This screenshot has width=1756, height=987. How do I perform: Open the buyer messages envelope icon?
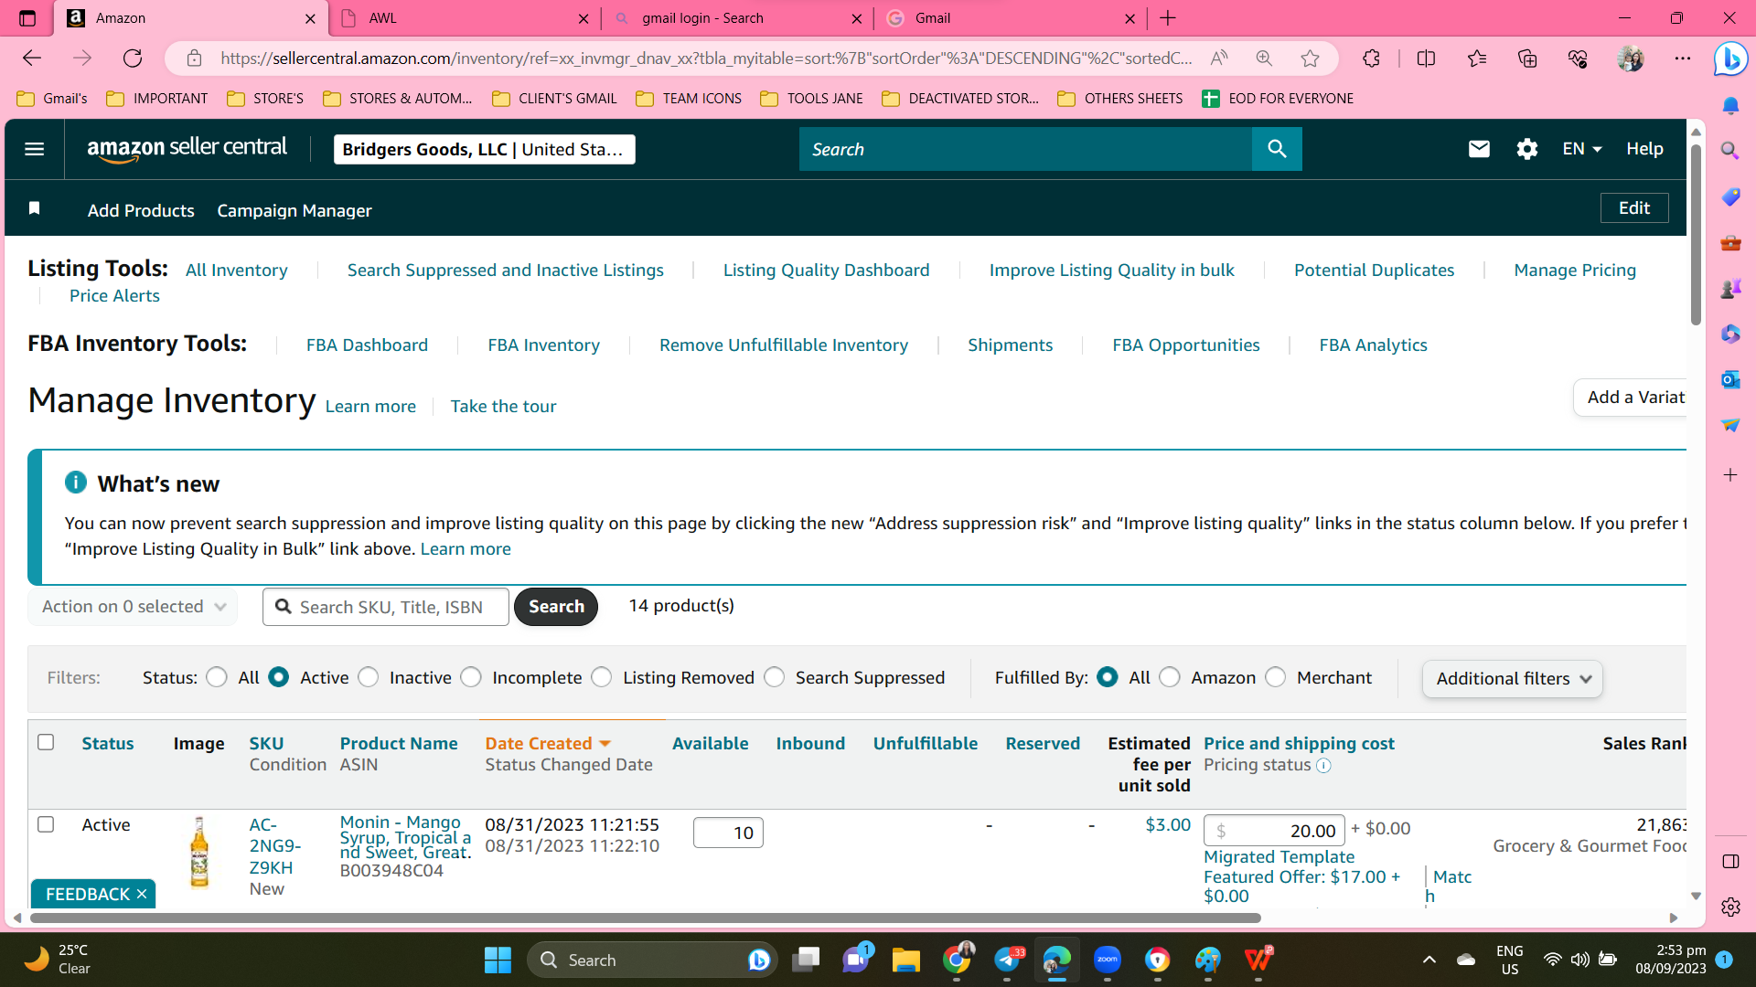(x=1479, y=149)
